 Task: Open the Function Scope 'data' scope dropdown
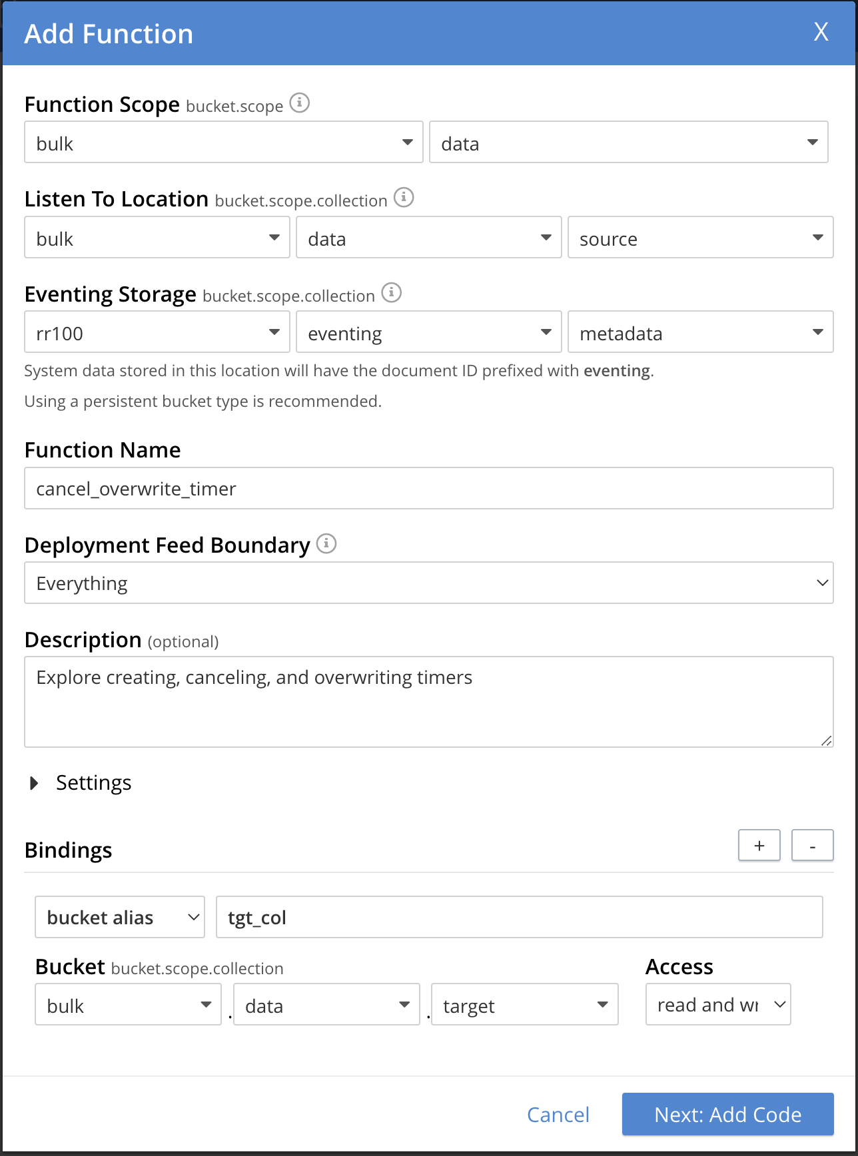(628, 143)
